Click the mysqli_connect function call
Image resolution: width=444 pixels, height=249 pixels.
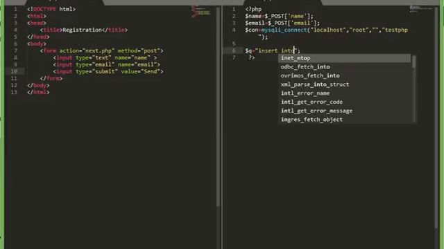[x=284, y=30]
